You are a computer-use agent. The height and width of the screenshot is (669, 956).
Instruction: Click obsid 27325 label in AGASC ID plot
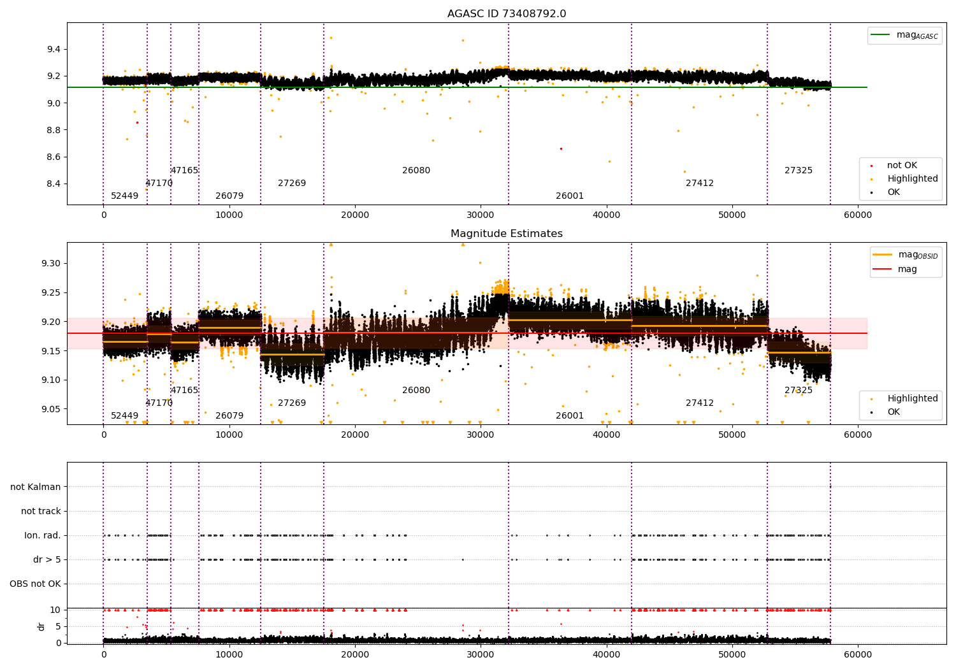coord(799,171)
